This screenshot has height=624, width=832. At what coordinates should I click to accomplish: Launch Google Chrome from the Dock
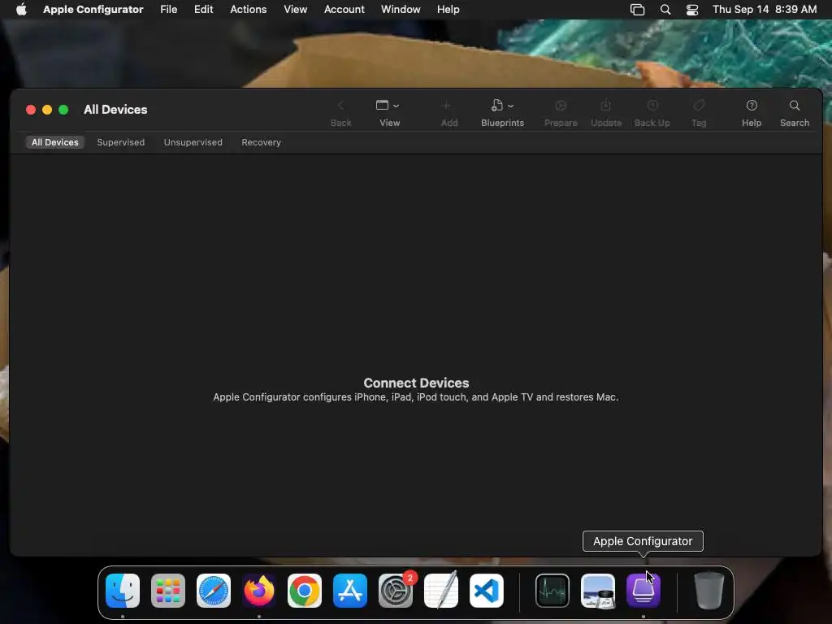pos(305,591)
